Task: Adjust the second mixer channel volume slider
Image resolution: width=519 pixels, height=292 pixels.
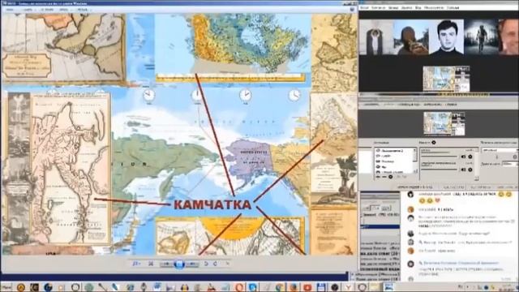Action: [x=440, y=170]
